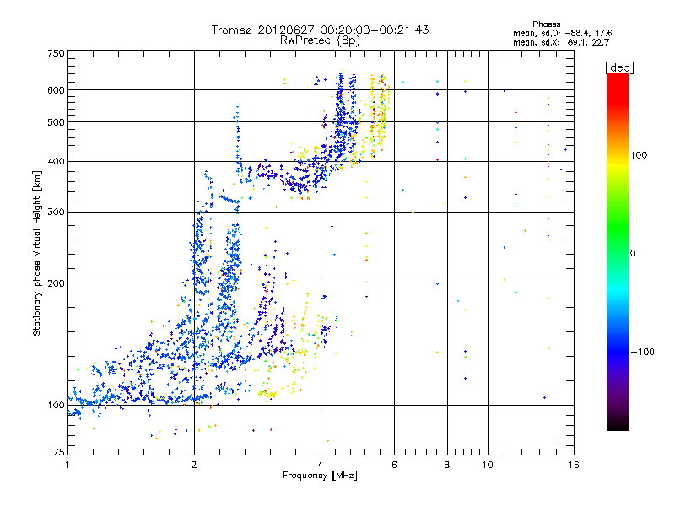675x506 pixels.
Task: Select the 'Phases' header text
Action: [x=546, y=24]
